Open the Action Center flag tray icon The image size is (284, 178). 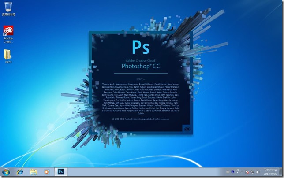click(x=247, y=172)
